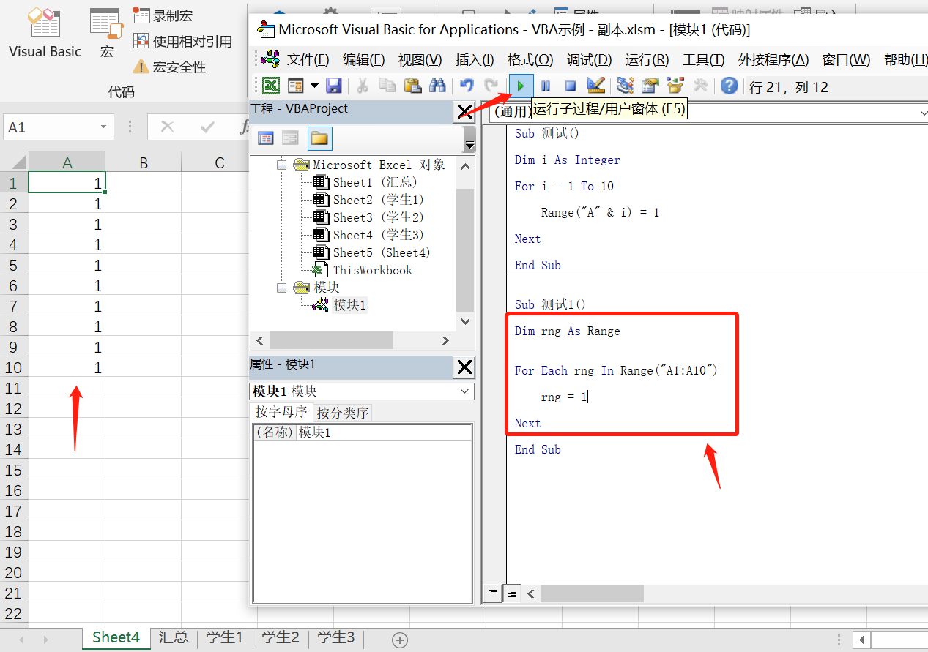Open the Object Browser icon
The width and height of the screenshot is (928, 652).
pos(675,86)
